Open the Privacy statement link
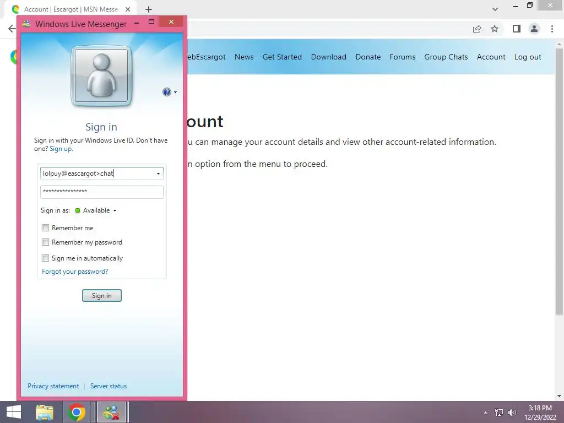This screenshot has height=423, width=564. point(53,386)
